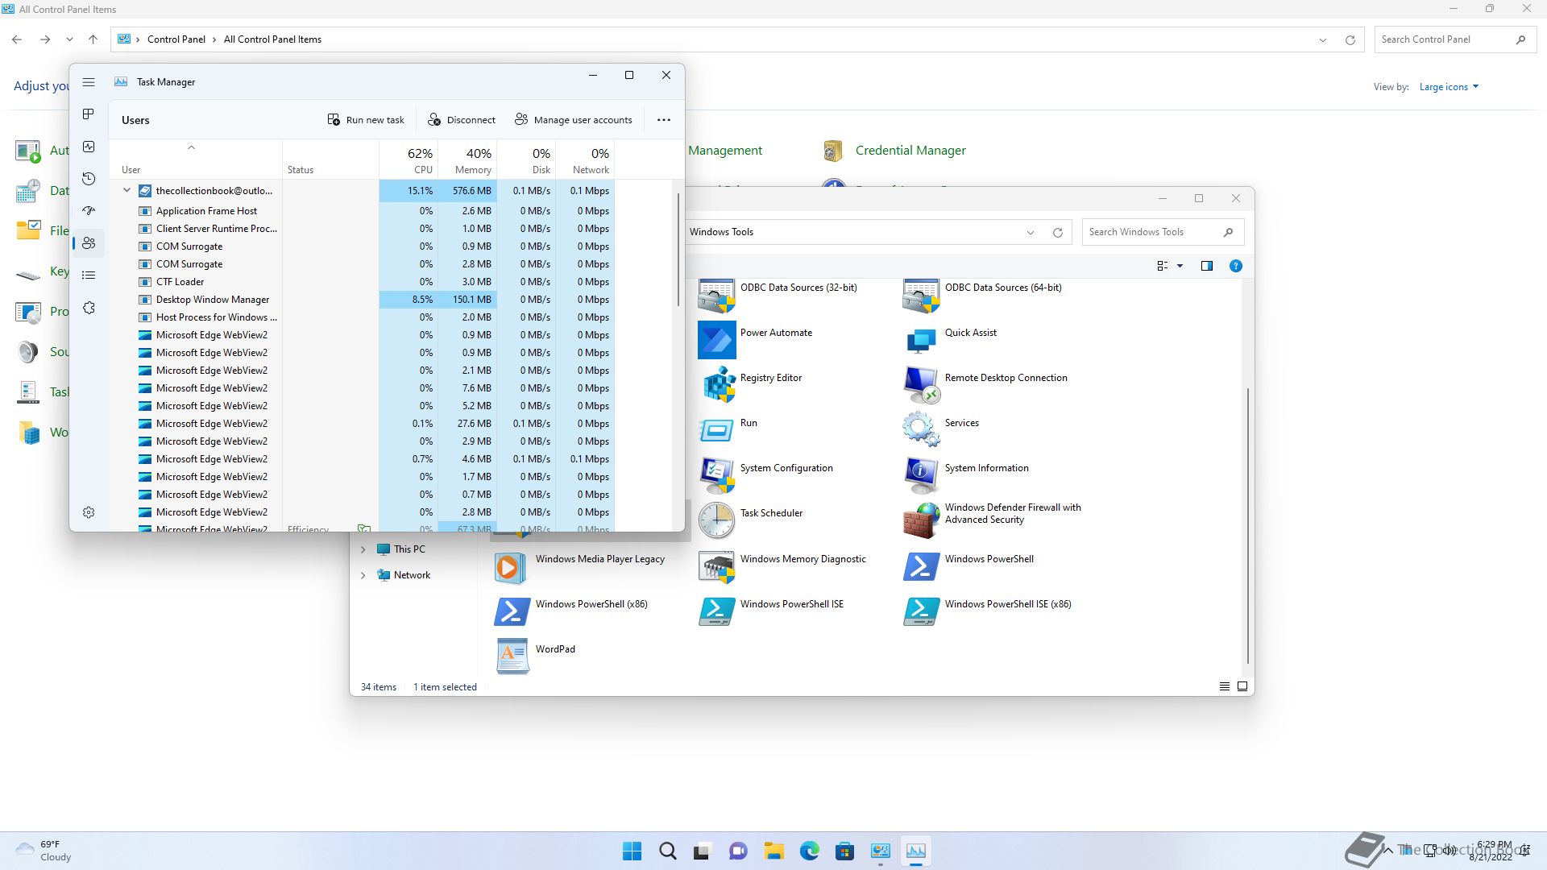Open Control Panel View by Large icons dropdown
1547x870 pixels.
(x=1449, y=87)
